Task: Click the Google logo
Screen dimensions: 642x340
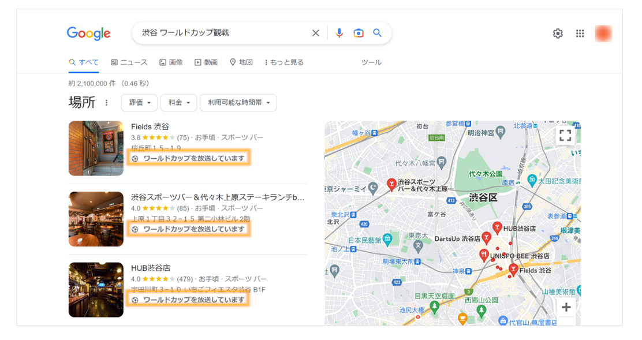Action: [x=88, y=33]
